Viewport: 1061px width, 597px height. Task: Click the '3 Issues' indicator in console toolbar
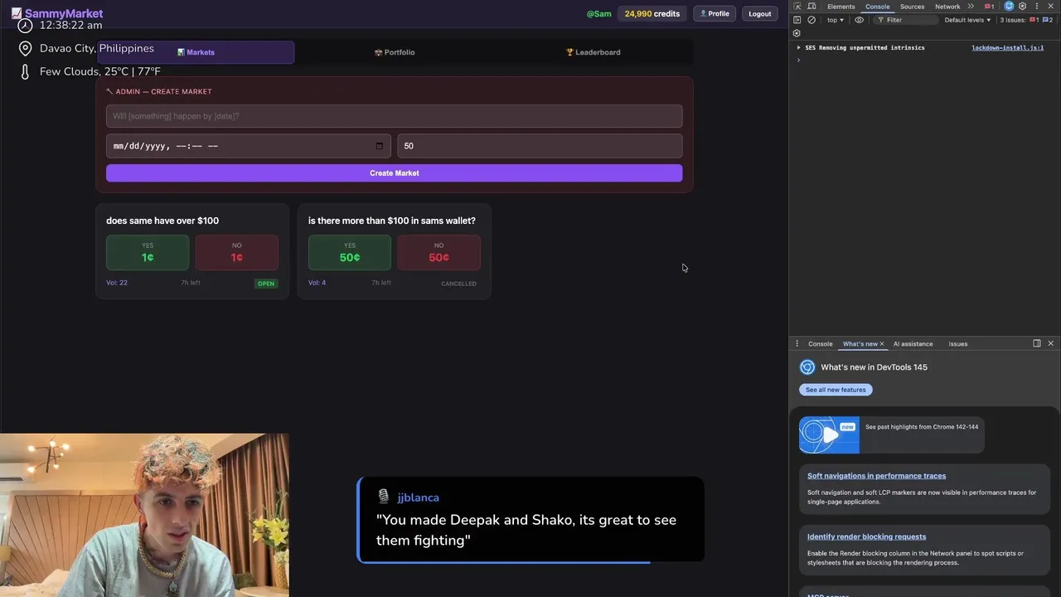tap(1025, 20)
